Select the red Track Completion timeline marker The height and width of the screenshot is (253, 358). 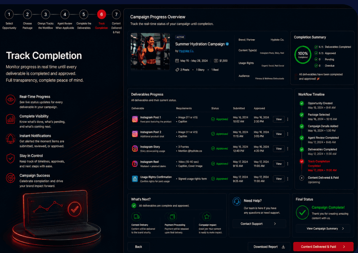pos(302,161)
